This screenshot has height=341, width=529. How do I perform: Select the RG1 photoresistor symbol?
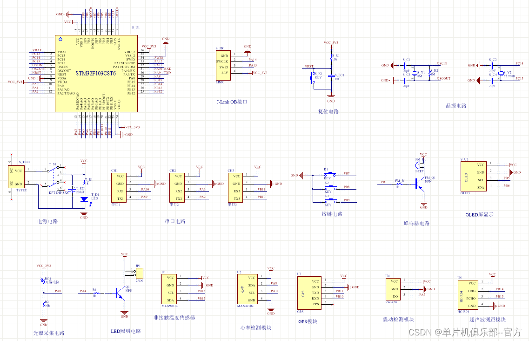(x=44, y=280)
